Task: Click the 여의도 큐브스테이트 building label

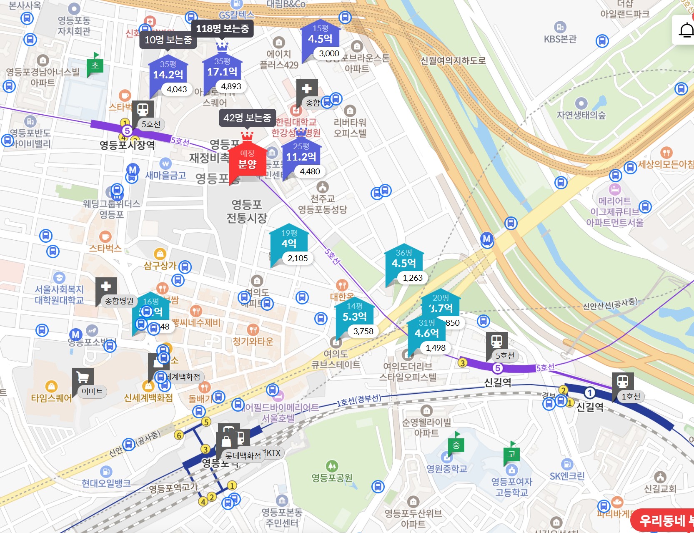Action: 336,359
